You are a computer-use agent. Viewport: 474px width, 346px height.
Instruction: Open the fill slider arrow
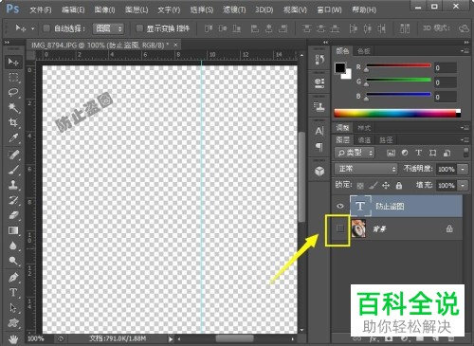coord(463,185)
